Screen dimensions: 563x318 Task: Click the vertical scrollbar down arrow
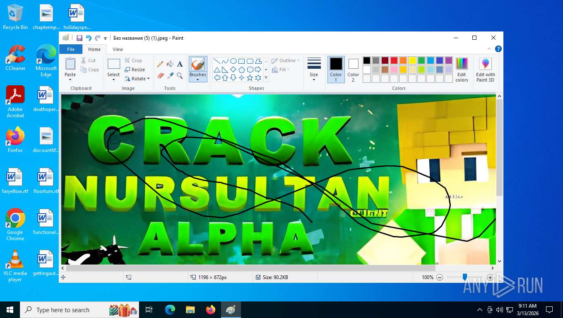coord(499,261)
